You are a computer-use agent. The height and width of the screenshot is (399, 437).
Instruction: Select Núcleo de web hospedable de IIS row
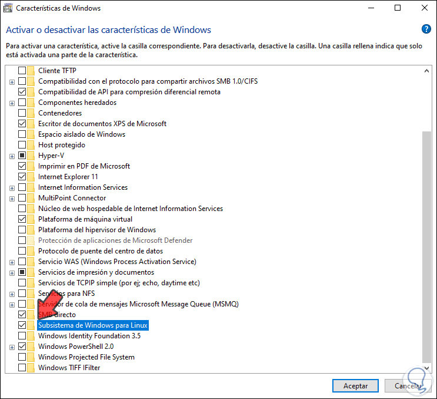131,209
